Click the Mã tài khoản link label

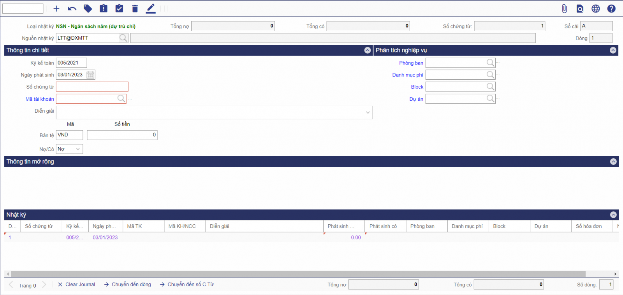coord(40,99)
